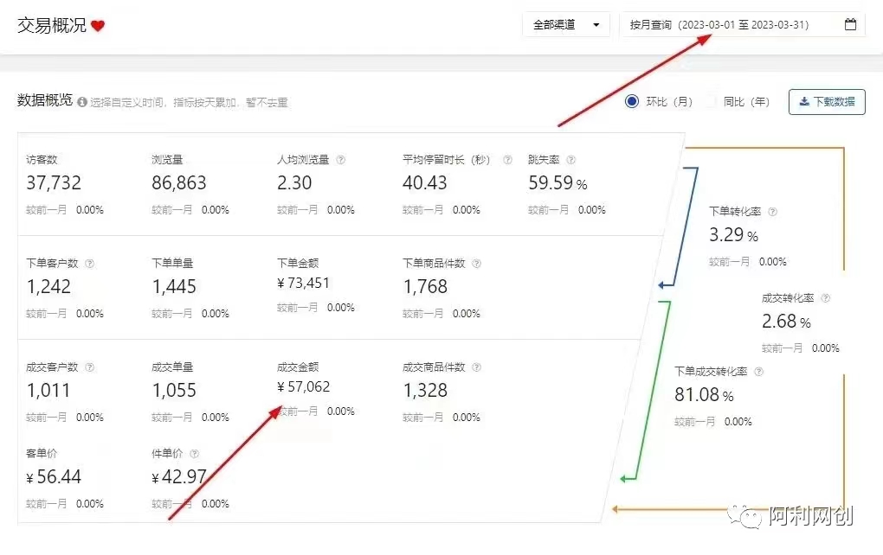Click the 浏览量 value 86,863
The height and width of the screenshot is (555, 883).
[178, 182]
